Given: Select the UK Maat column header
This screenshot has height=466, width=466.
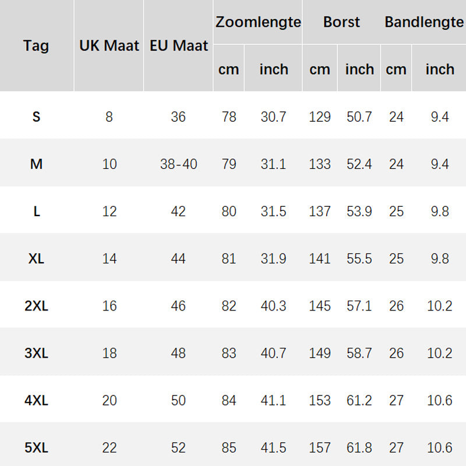Looking at the screenshot, I should (109, 45).
